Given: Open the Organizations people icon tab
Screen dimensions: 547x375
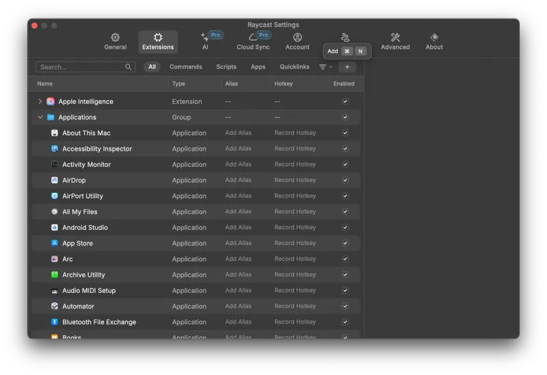Looking at the screenshot, I should pyautogui.click(x=345, y=37).
